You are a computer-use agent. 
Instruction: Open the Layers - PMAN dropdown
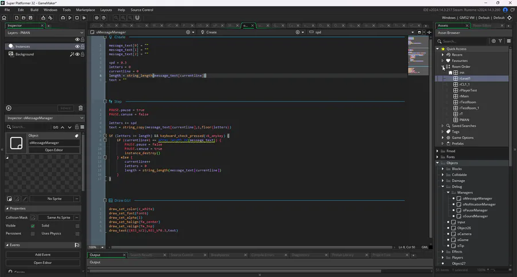[x=45, y=33]
